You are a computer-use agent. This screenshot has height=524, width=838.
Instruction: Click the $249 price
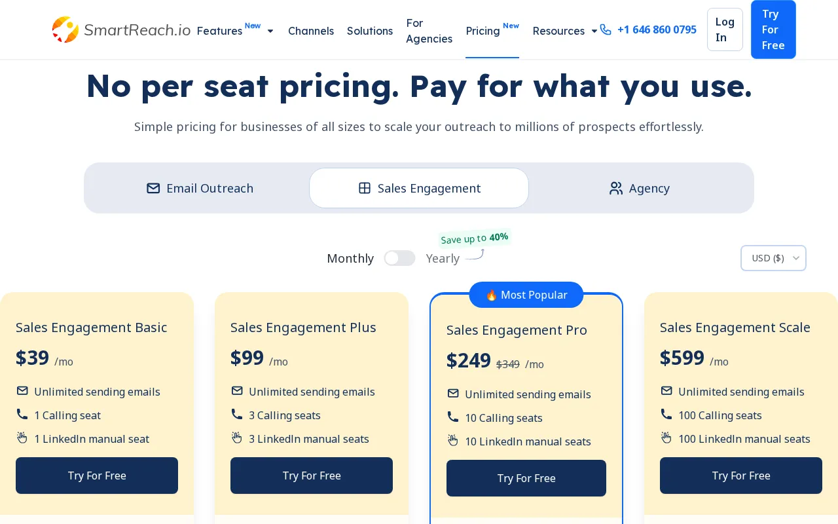tap(469, 361)
